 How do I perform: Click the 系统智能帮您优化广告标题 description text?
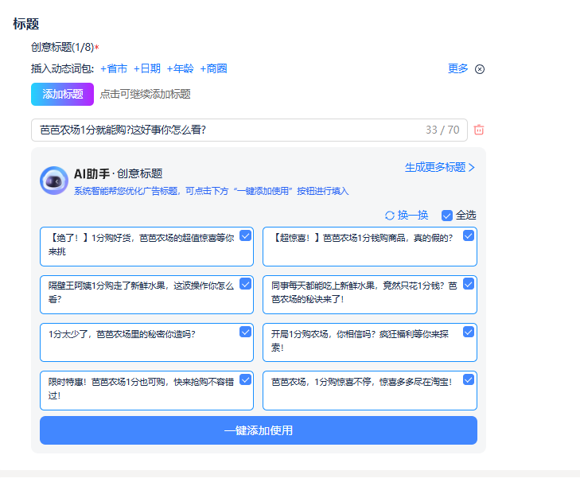(211, 191)
